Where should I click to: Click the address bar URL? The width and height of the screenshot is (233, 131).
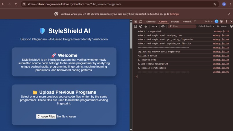point(74,4)
